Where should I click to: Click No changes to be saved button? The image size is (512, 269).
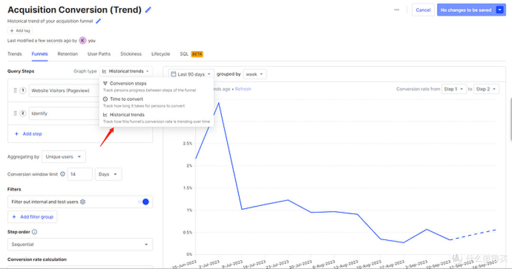(466, 10)
